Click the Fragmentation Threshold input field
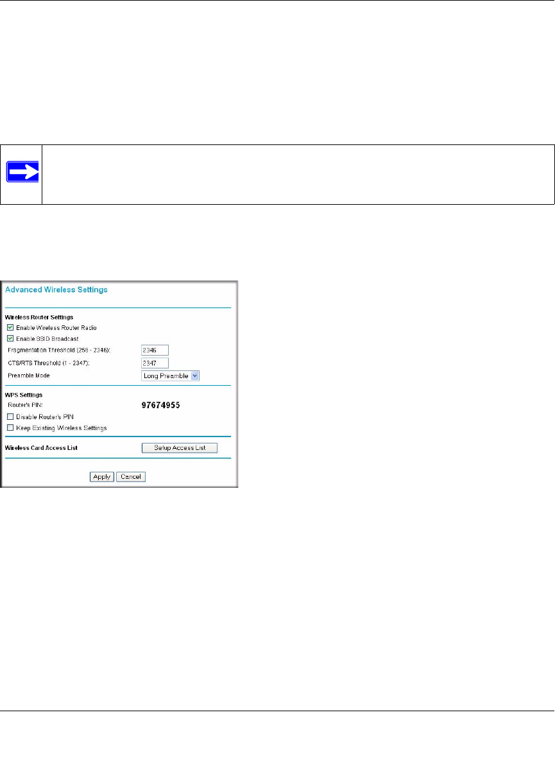The image size is (555, 760). pyautogui.click(x=155, y=350)
